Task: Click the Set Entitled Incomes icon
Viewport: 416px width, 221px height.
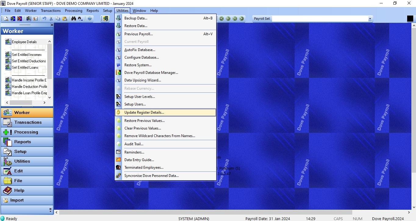Action: pos(8,54)
